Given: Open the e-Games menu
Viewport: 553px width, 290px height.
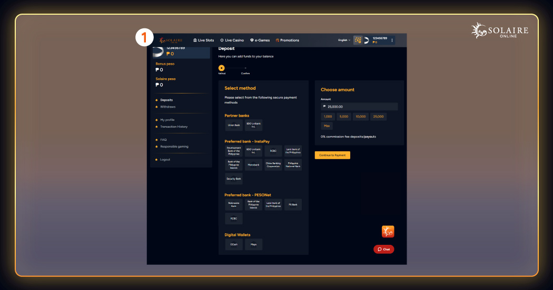Looking at the screenshot, I should [260, 40].
